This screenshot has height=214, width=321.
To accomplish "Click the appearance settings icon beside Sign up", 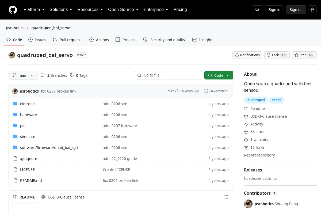I will click(x=312, y=10).
